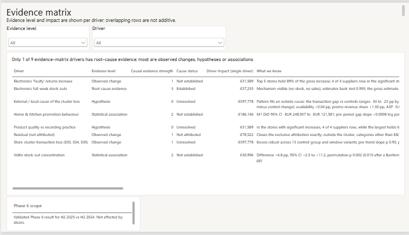
Task: Click 'Statistical association' in Voltix row
Action: click(x=109, y=155)
